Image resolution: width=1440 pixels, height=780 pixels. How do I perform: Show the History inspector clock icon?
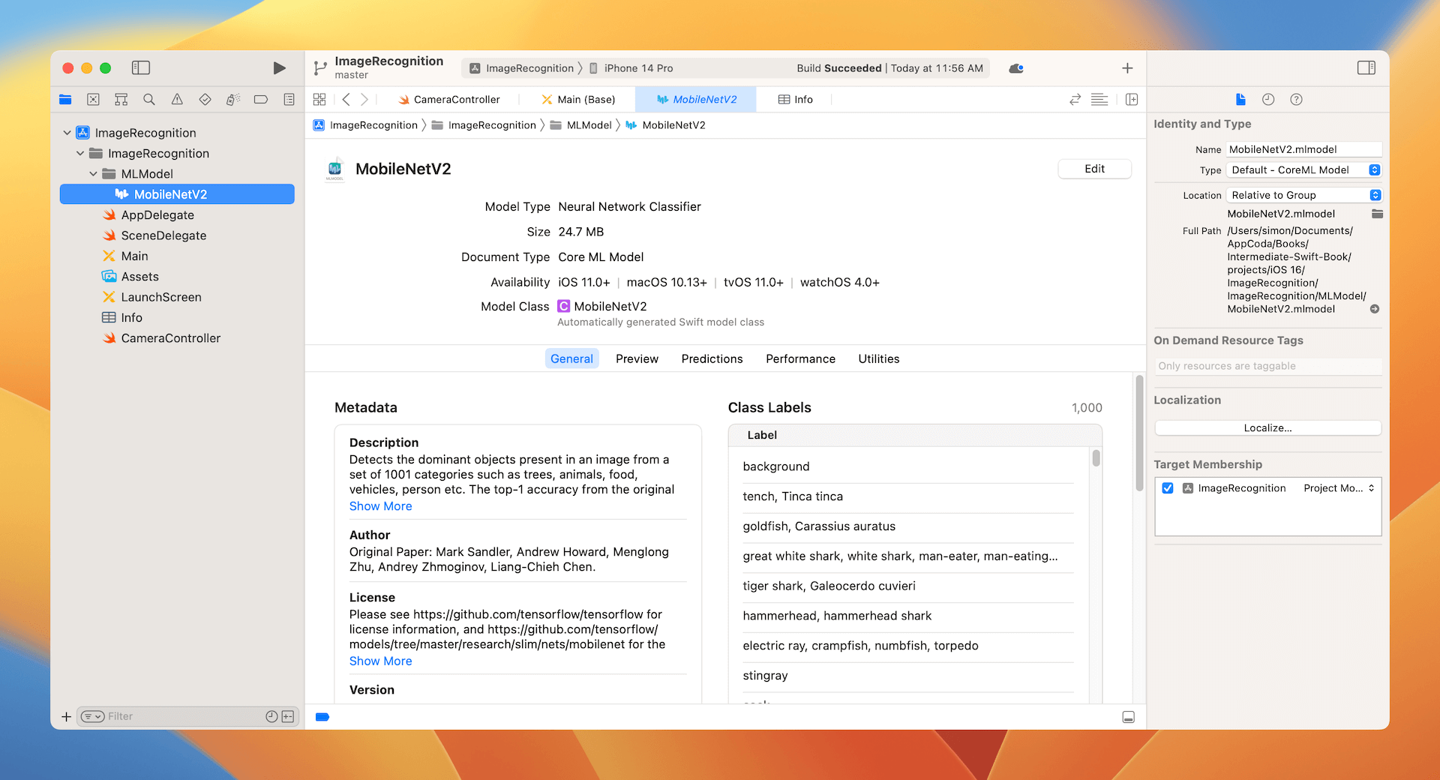click(x=1268, y=99)
